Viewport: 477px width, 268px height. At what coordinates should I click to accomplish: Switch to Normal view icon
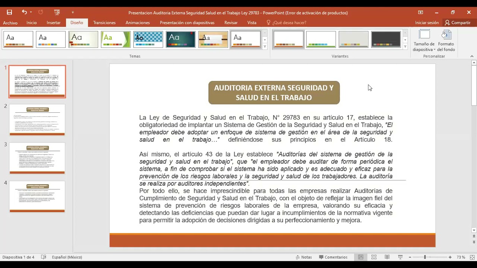point(361,257)
